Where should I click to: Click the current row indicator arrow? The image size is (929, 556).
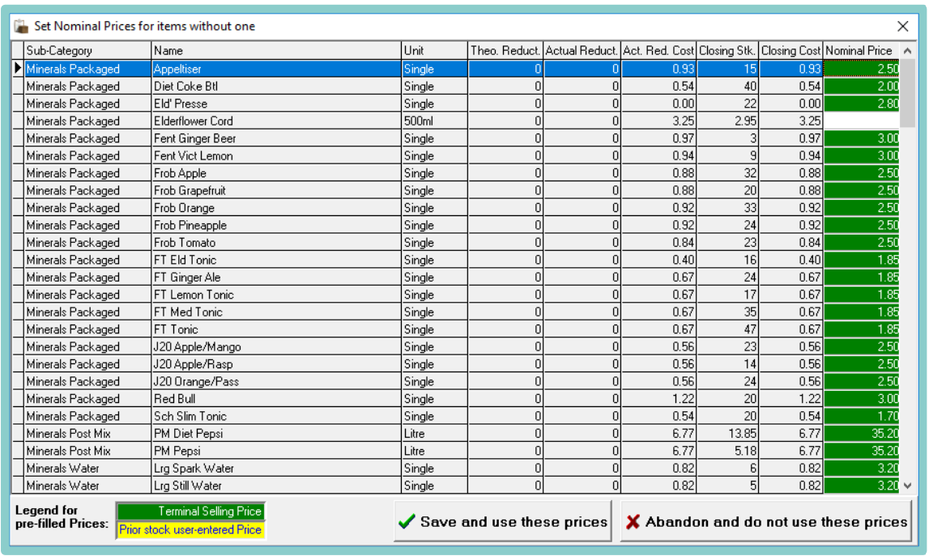coord(18,69)
